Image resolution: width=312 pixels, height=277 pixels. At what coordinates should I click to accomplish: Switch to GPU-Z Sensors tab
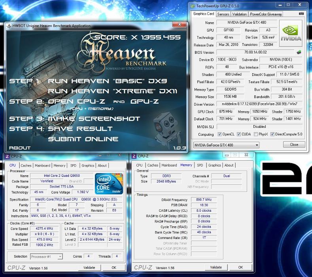pos(223,14)
